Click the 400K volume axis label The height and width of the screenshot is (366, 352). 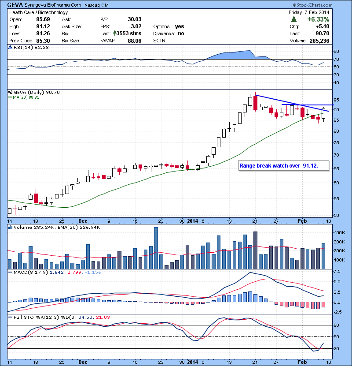click(339, 233)
